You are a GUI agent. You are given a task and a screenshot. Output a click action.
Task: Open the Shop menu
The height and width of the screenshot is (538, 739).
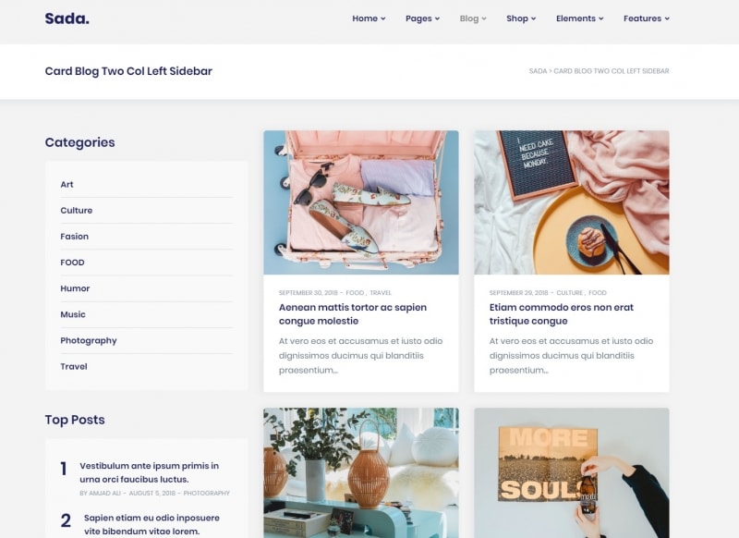(x=521, y=18)
